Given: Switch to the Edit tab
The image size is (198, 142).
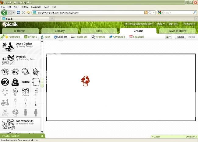Looking at the screenshot, I should coord(99,31).
